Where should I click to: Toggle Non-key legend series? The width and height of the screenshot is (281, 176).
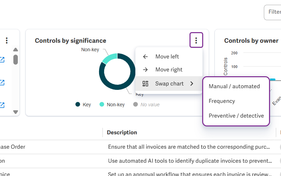(112, 105)
